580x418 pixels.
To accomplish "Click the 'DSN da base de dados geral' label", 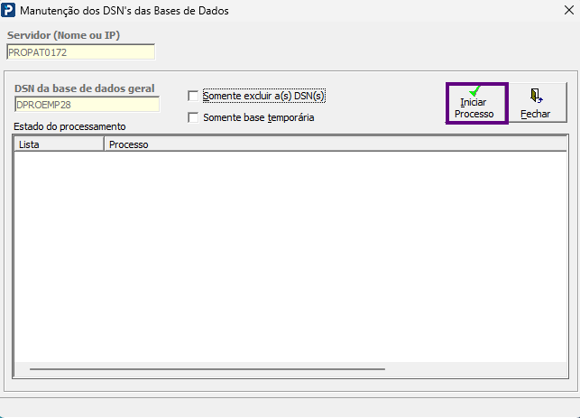I will 84,88.
